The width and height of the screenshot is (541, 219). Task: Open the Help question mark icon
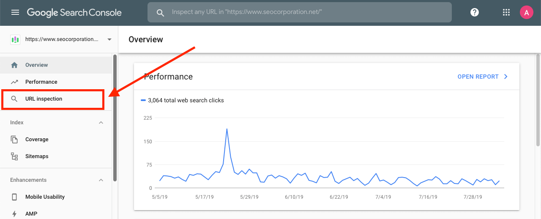coord(475,12)
